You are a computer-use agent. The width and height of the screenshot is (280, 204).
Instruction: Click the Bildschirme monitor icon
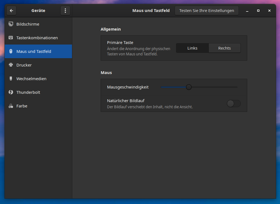point(11,24)
